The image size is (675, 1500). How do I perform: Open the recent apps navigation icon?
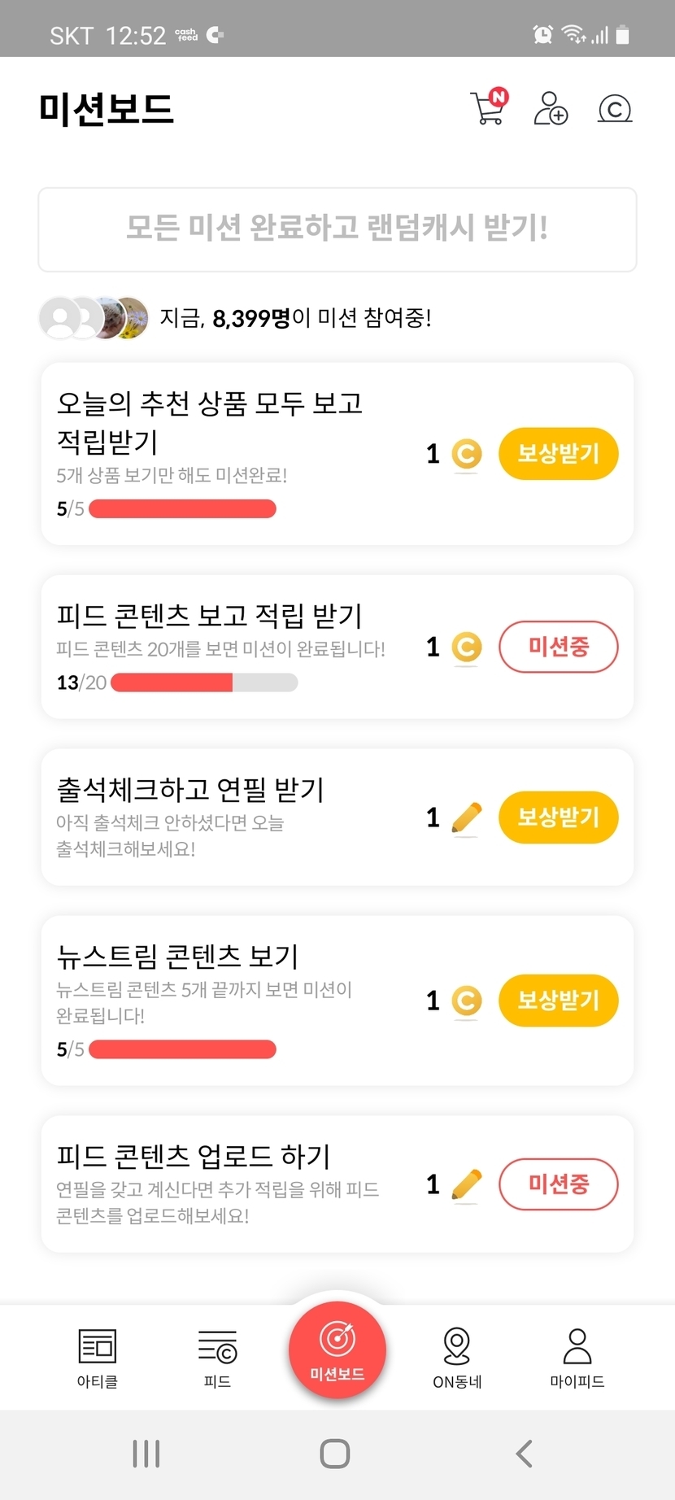(146, 1454)
